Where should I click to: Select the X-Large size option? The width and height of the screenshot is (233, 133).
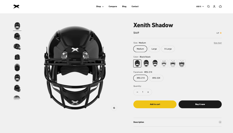tap(168, 49)
